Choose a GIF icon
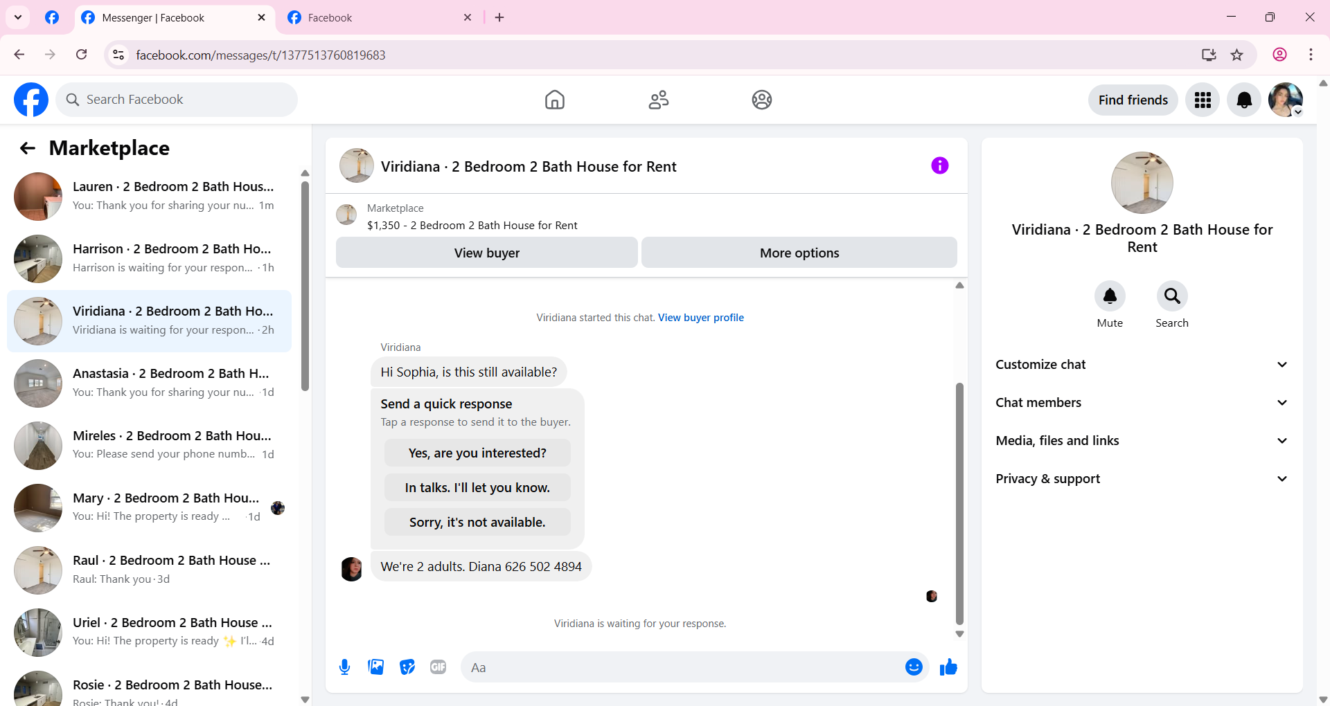The image size is (1330, 706). (438, 667)
